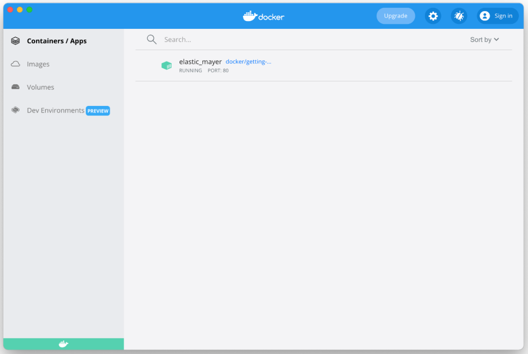Viewport: 528px width, 354px height.
Task: Click the Images cloud icon
Action: pyautogui.click(x=16, y=64)
